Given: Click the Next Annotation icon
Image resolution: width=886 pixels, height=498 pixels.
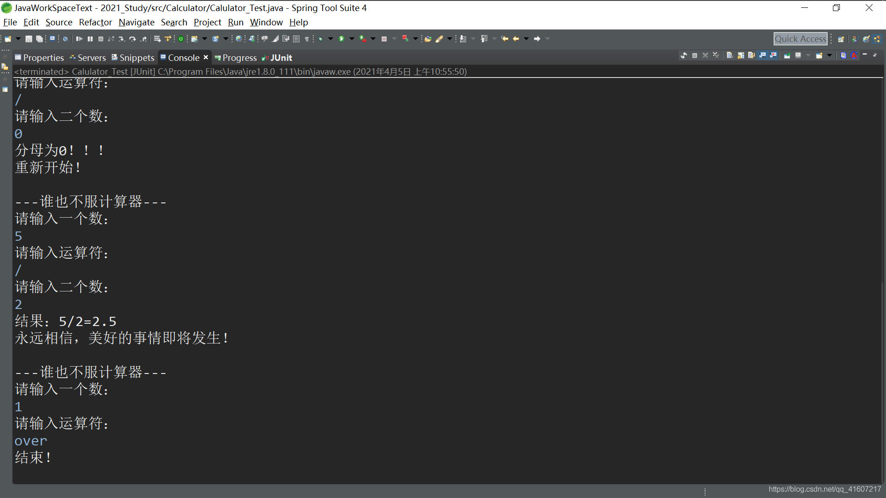Looking at the screenshot, I should tap(463, 39).
